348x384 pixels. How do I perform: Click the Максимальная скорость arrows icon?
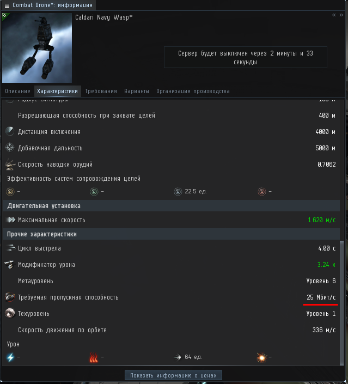tap(10, 220)
